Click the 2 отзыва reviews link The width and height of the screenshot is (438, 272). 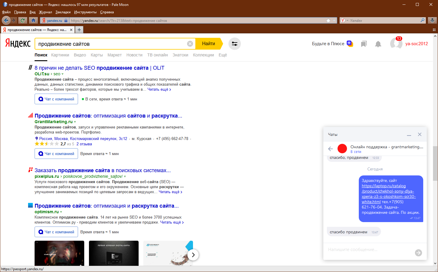point(84,144)
